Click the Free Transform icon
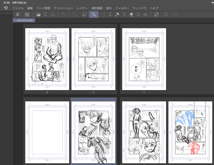The width and height of the screenshot is (214, 165). 103,14
